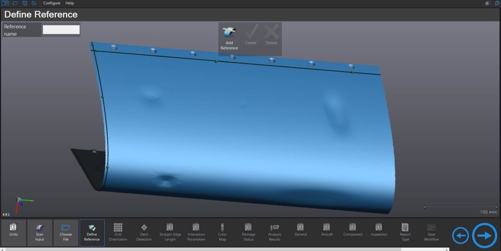Click the new file icon in top toolbar

5,3
